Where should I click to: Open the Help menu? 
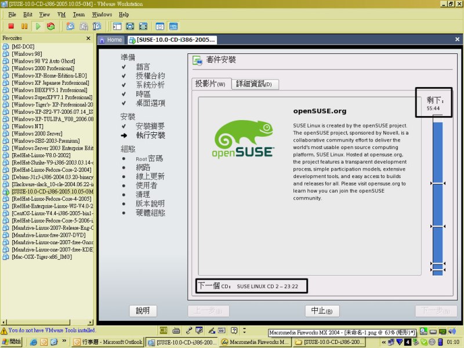coord(124,14)
